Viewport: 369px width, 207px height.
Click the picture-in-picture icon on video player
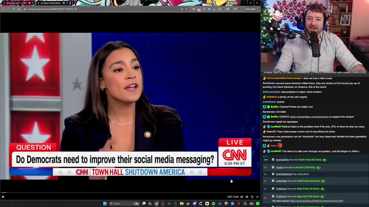[252, 197]
